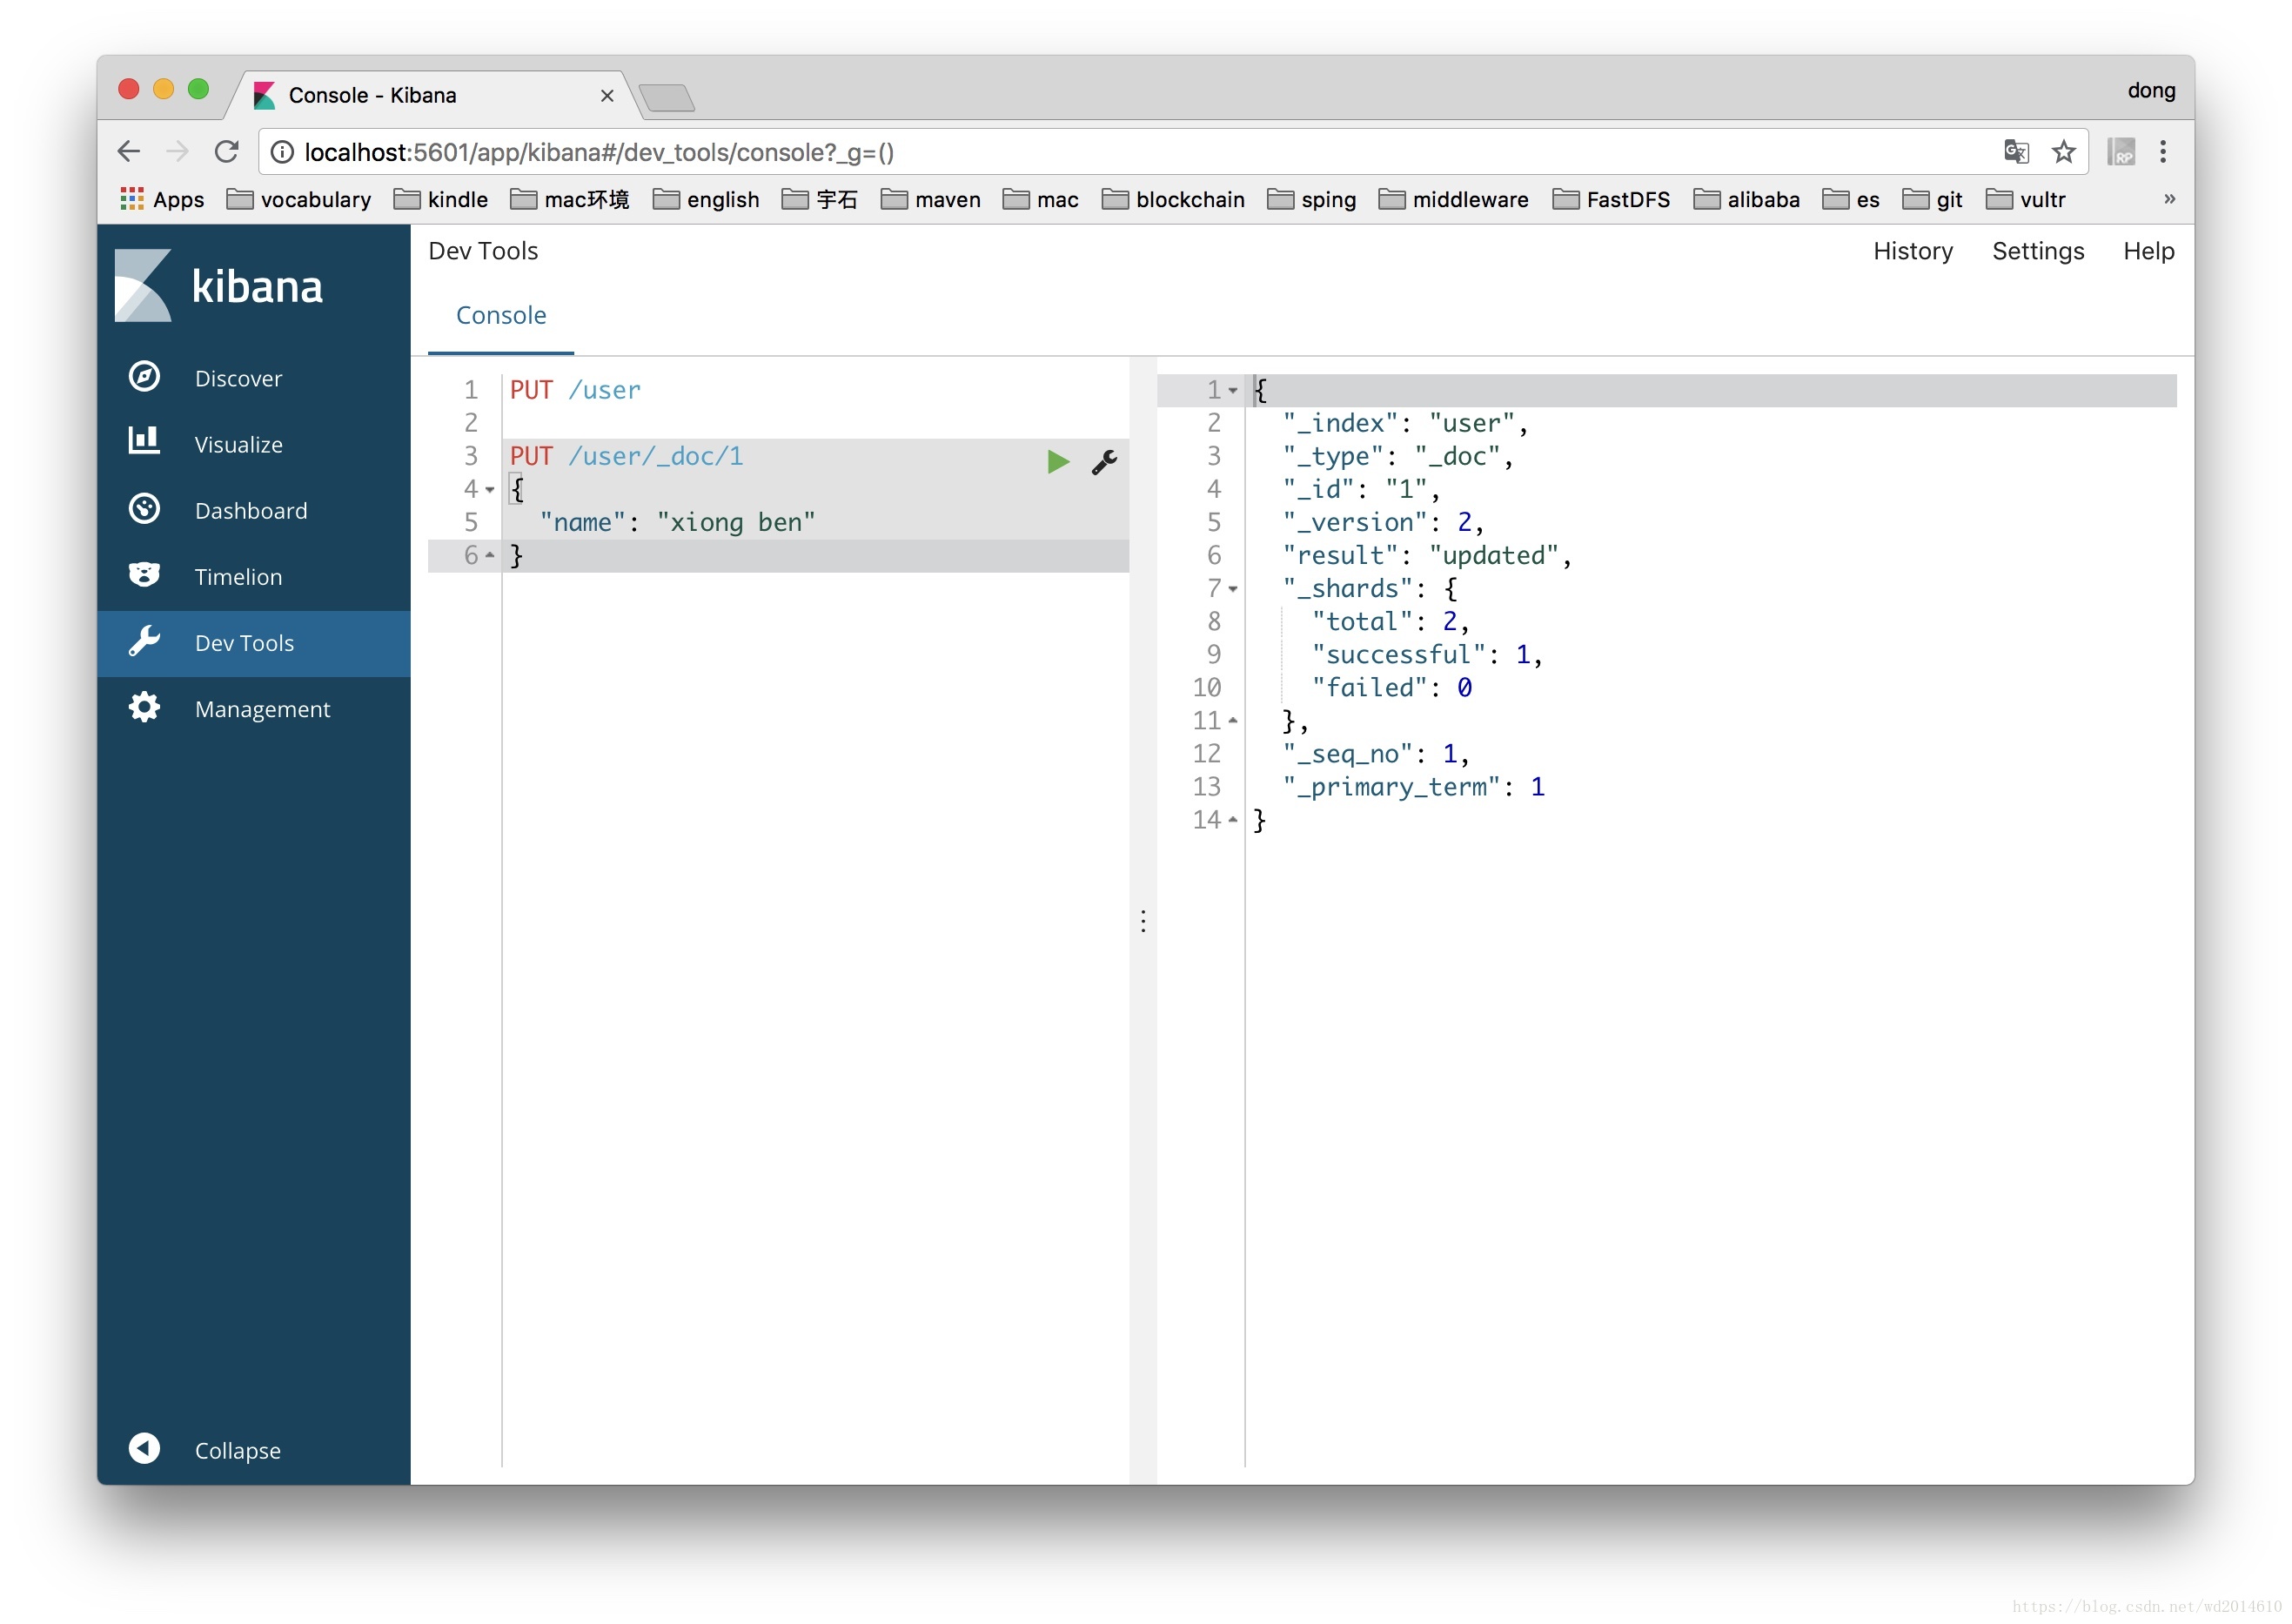The width and height of the screenshot is (2292, 1624).
Task: Open Timelion from the sidebar
Action: 253,576
